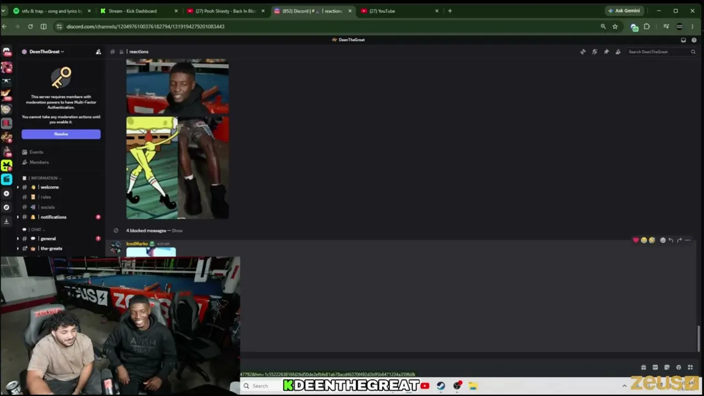Open the Events section
The height and width of the screenshot is (396, 704).
pos(61,152)
